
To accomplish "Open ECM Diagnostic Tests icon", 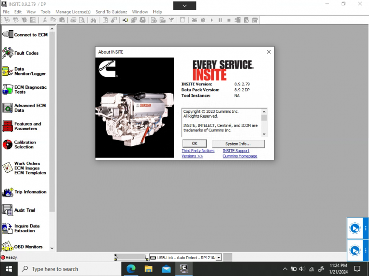I will click(7, 90).
